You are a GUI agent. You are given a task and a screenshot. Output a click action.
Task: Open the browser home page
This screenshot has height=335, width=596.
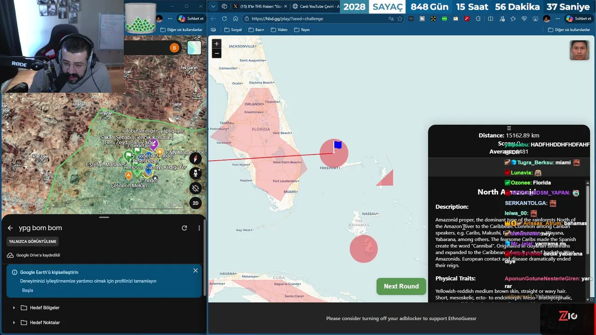coord(236,19)
